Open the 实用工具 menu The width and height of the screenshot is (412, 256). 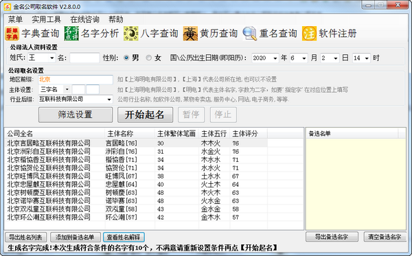pos(46,19)
